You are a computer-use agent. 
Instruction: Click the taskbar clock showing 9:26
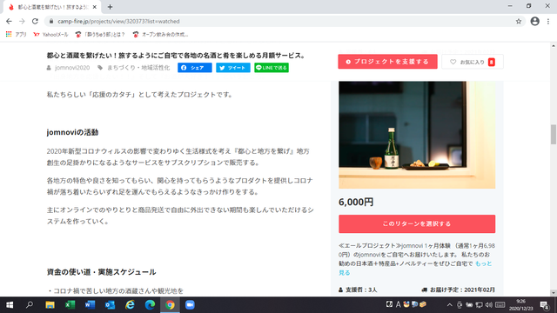tap(521, 305)
